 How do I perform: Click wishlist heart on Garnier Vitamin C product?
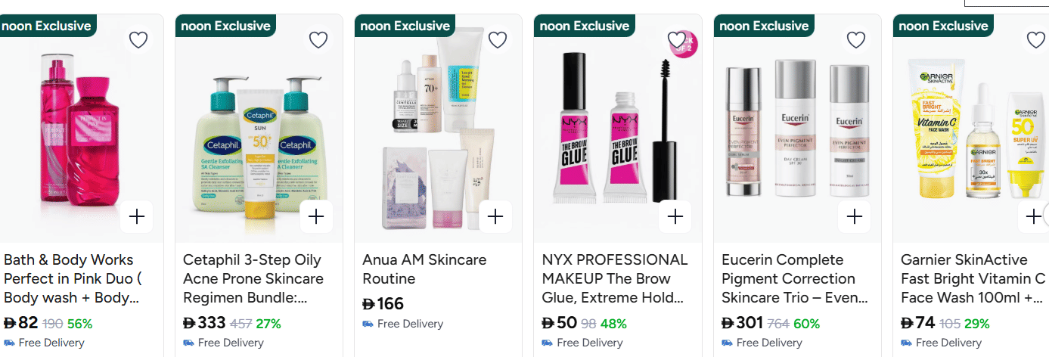[x=1035, y=40]
